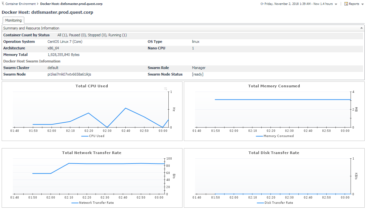Click the Disk Transfer Rate legend entry
366x209 pixels.
pyautogui.click(x=275, y=203)
